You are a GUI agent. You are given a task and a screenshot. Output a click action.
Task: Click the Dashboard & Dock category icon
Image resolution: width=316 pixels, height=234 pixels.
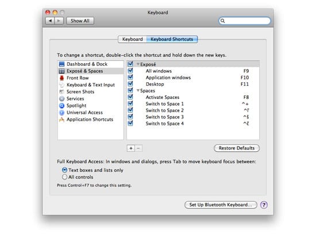click(x=61, y=64)
